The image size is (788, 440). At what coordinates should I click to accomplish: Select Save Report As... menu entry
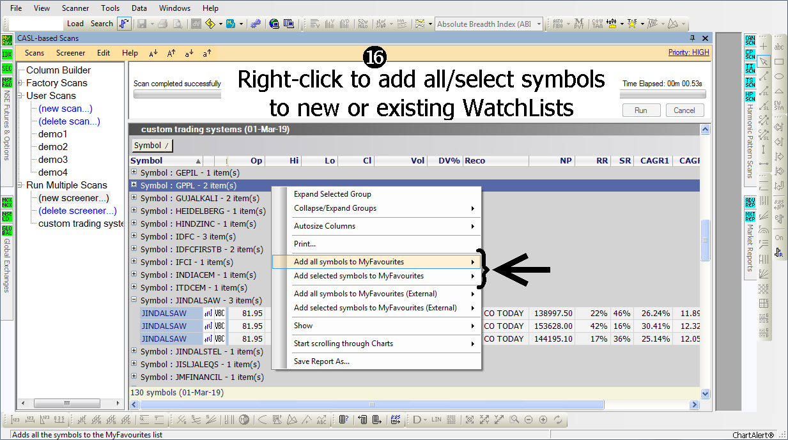pos(376,361)
